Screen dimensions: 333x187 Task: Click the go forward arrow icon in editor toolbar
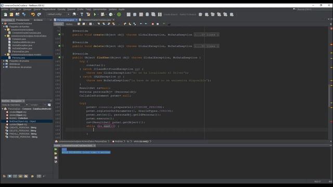146,24
